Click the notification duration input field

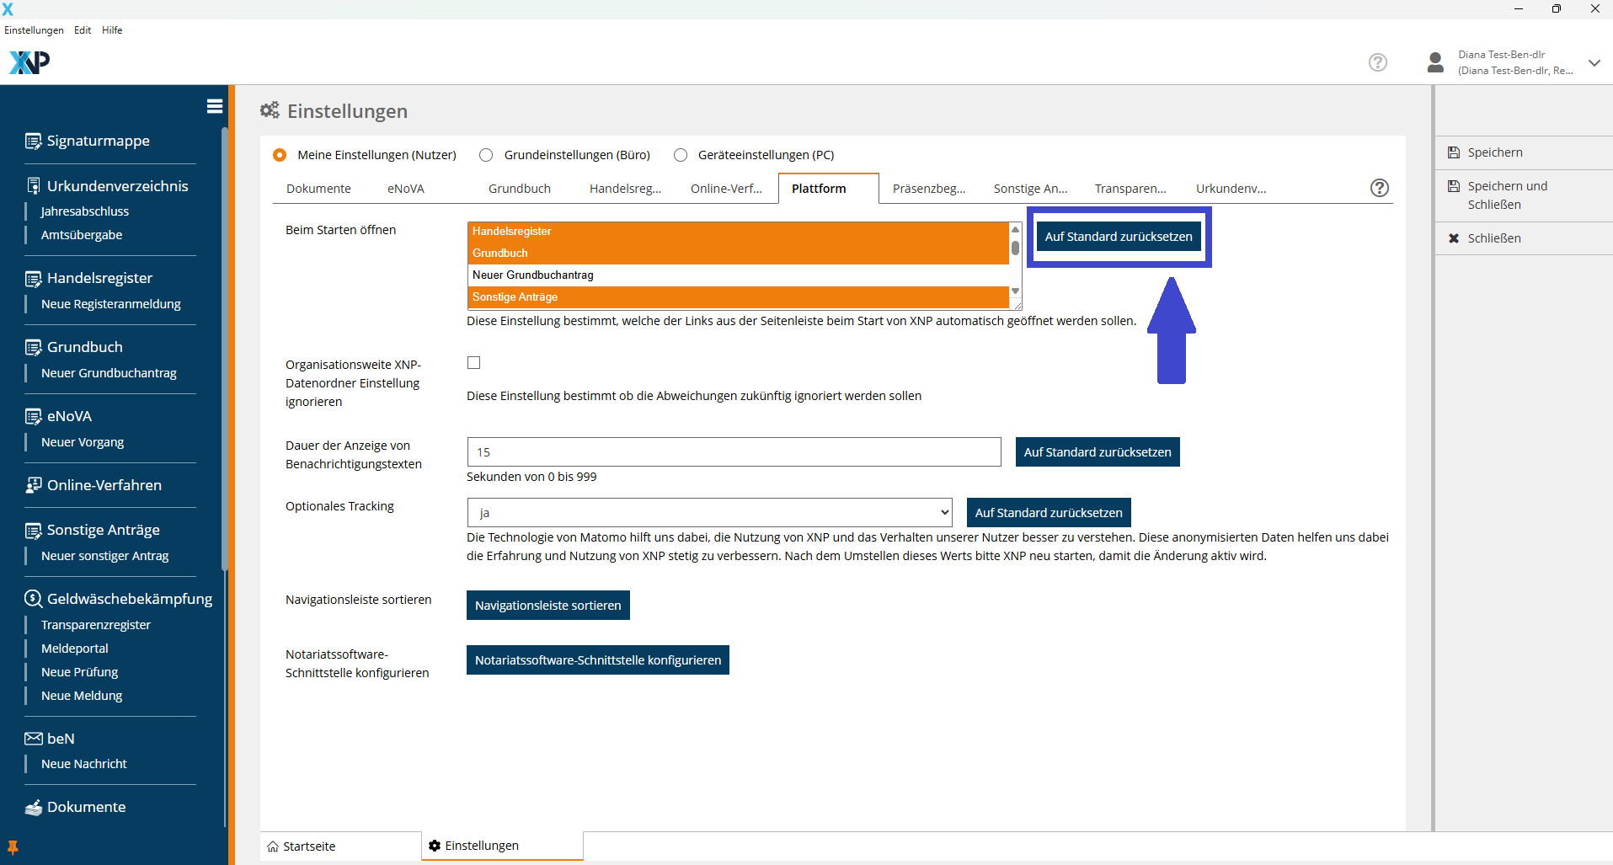click(x=733, y=452)
